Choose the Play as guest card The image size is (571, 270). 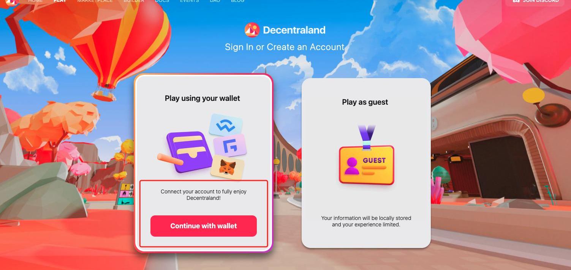(x=366, y=163)
